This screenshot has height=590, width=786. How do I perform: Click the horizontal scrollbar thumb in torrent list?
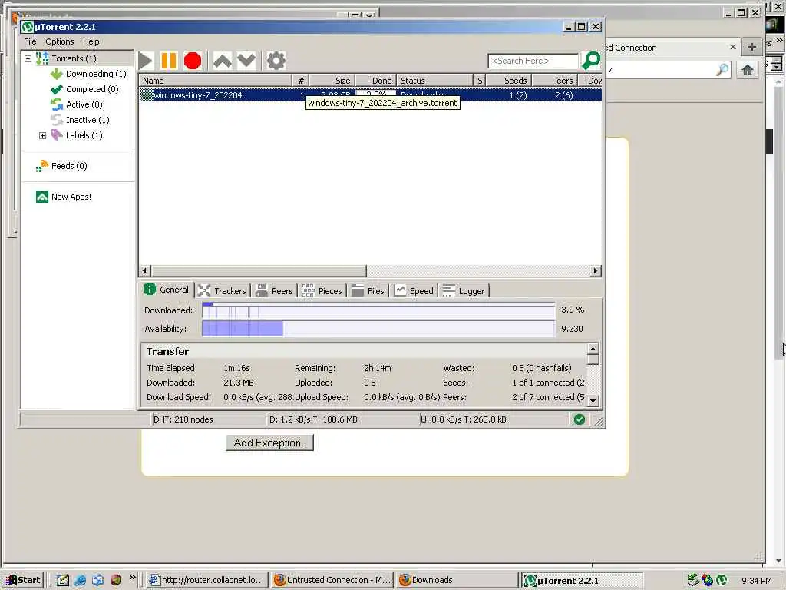click(259, 271)
